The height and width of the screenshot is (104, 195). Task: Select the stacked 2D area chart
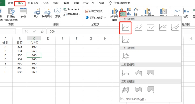138,73
